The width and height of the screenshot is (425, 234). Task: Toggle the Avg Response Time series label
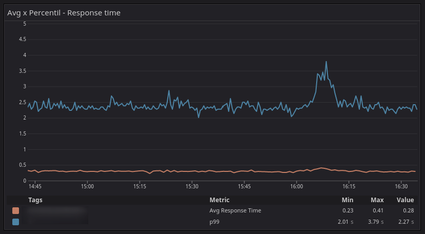tap(235, 210)
